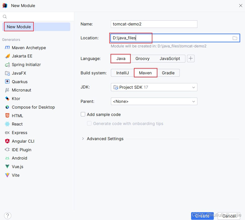The height and width of the screenshot is (220, 245).
Task: Open the Parent None dropdown
Action: 154,101
